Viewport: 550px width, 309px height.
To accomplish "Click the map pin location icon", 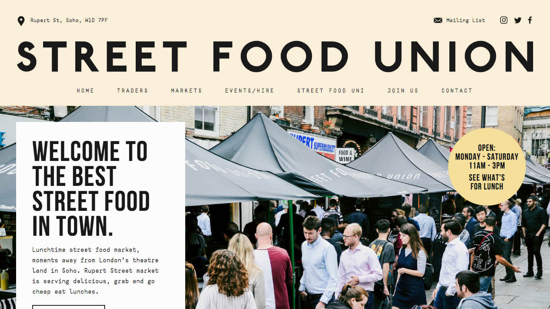I will (x=21, y=21).
